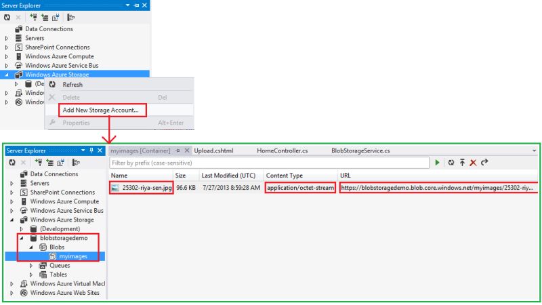Select Data Connections in upper Server Explorer
This screenshot has width=542, height=305.
click(x=49, y=29)
